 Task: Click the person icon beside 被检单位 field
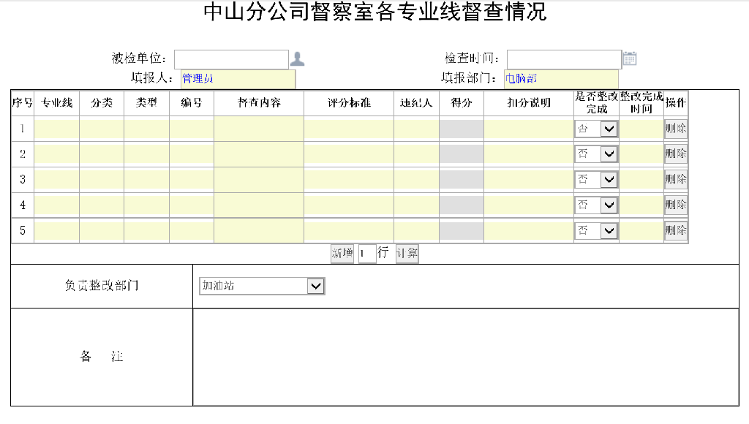[298, 59]
